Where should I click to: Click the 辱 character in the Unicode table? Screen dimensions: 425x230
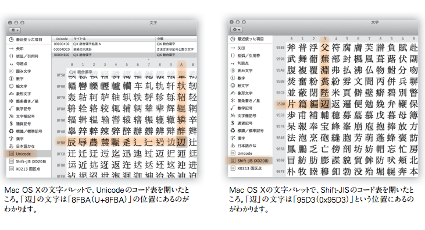(83, 142)
